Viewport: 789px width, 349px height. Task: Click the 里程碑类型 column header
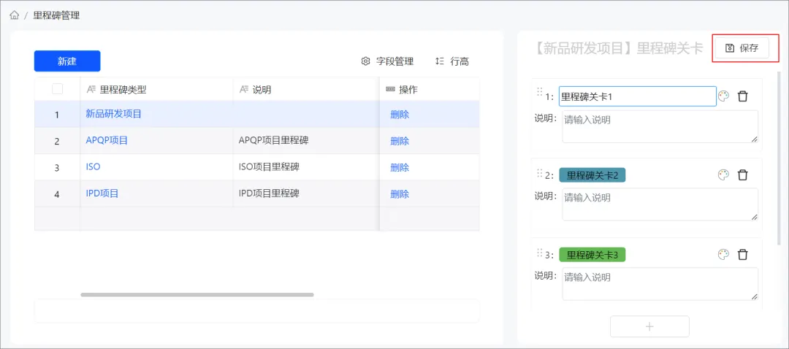pos(156,90)
